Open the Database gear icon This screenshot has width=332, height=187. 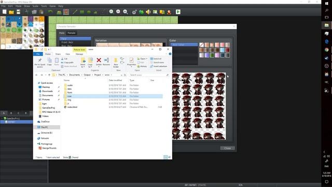click(134, 12)
